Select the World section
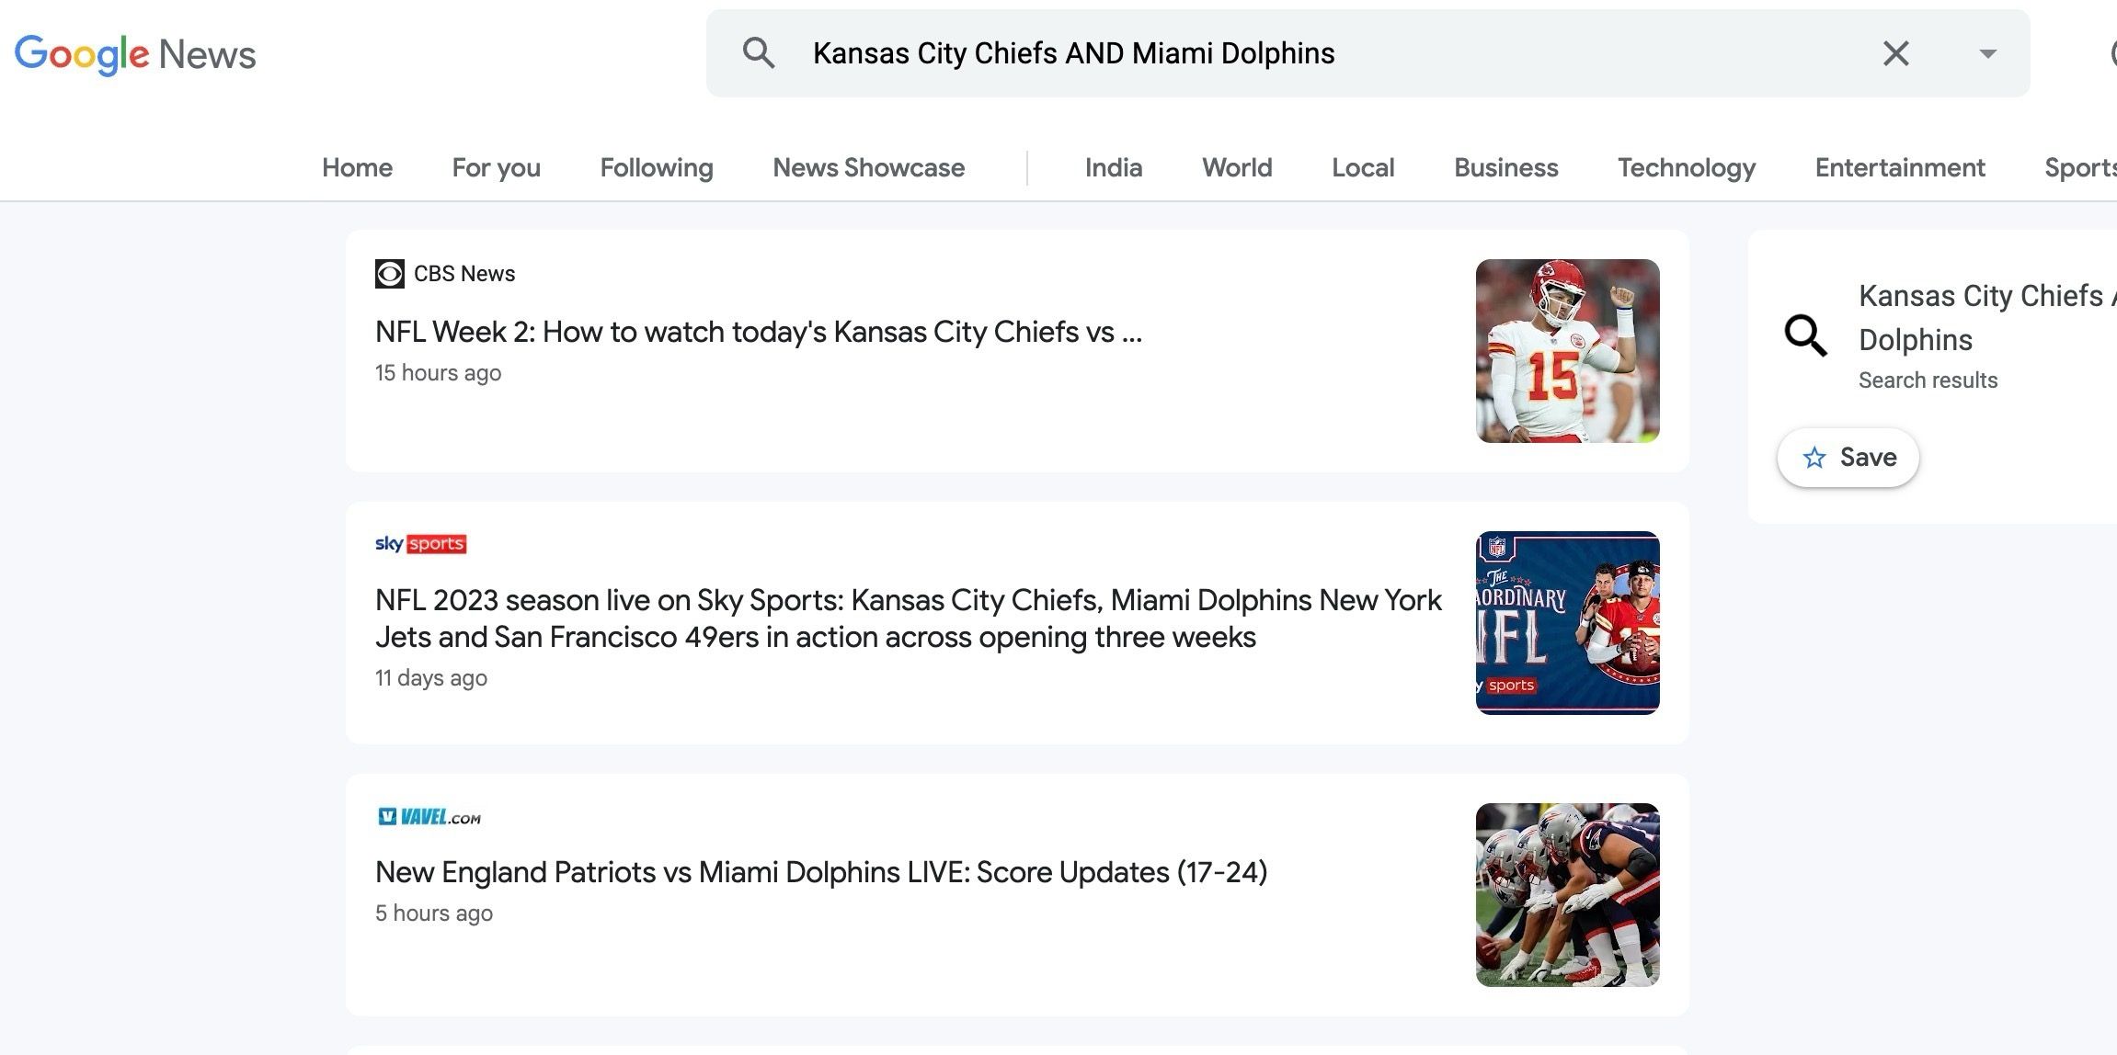 (1237, 167)
